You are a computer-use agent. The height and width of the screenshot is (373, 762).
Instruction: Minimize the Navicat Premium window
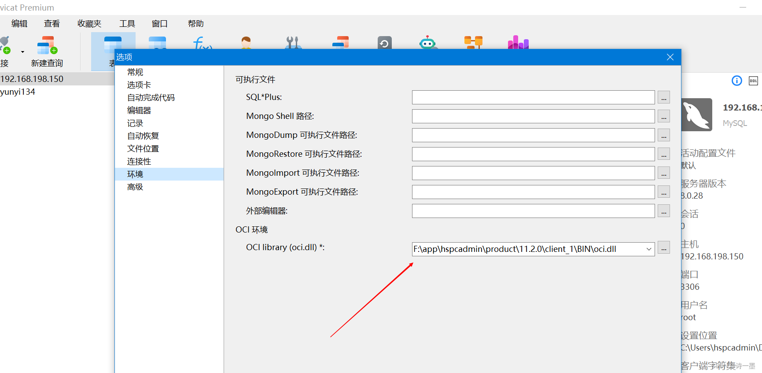click(x=743, y=7)
